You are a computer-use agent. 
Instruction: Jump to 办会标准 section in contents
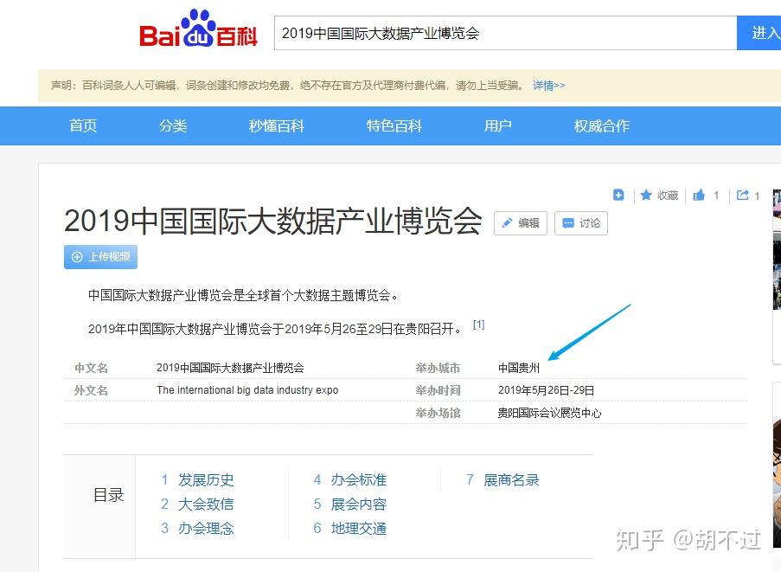(x=359, y=479)
